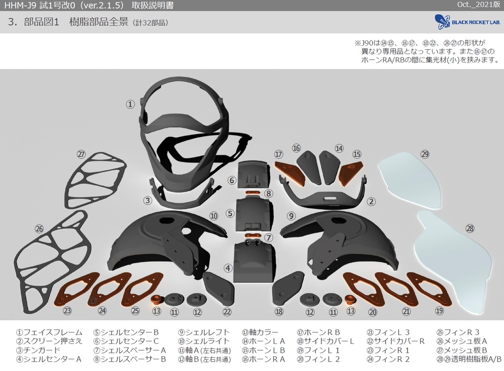
Task: Click the ㉑フィンL3 legend entry
Action: tap(389, 332)
